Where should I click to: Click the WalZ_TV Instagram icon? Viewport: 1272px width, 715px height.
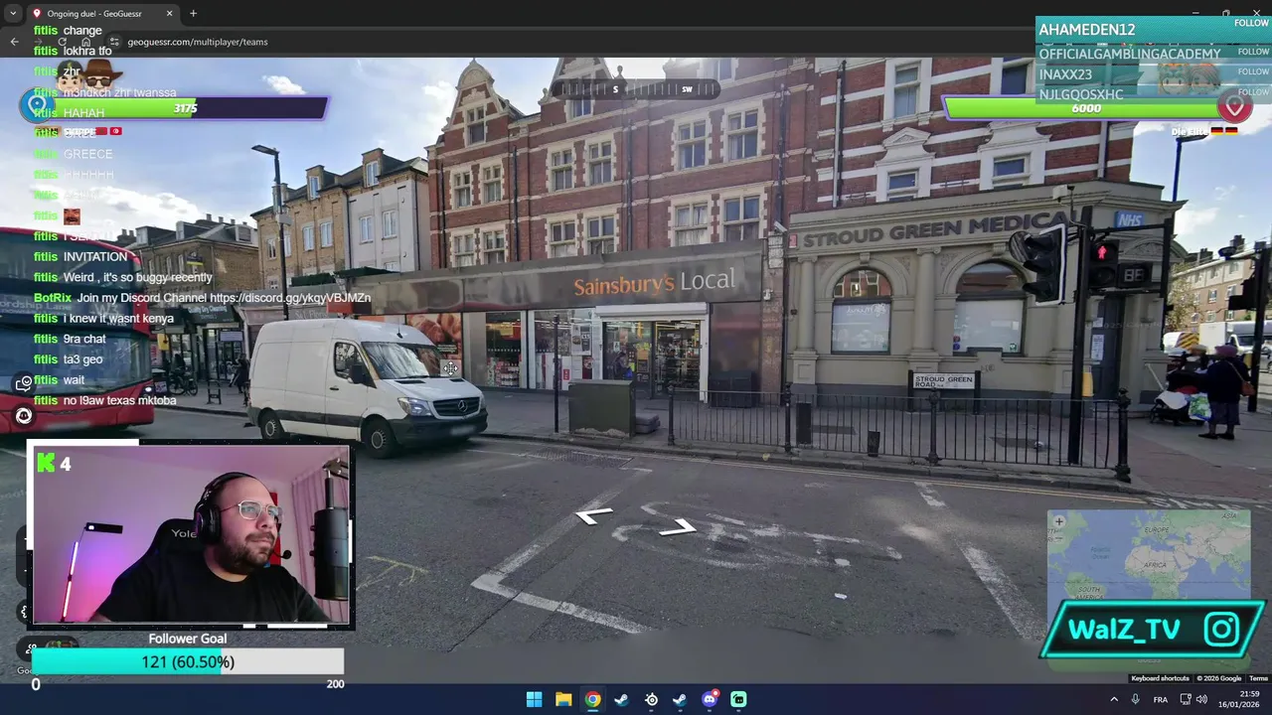pyautogui.click(x=1221, y=629)
